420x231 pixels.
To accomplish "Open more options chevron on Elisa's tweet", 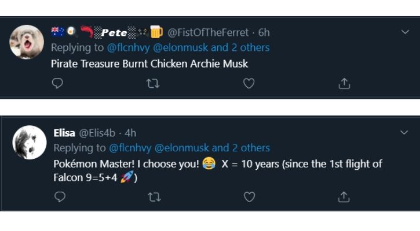I will click(405, 133).
